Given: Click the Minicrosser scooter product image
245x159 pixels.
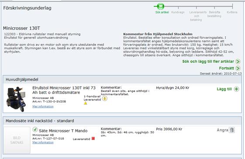Looking at the screenshot, I should 16,99.
